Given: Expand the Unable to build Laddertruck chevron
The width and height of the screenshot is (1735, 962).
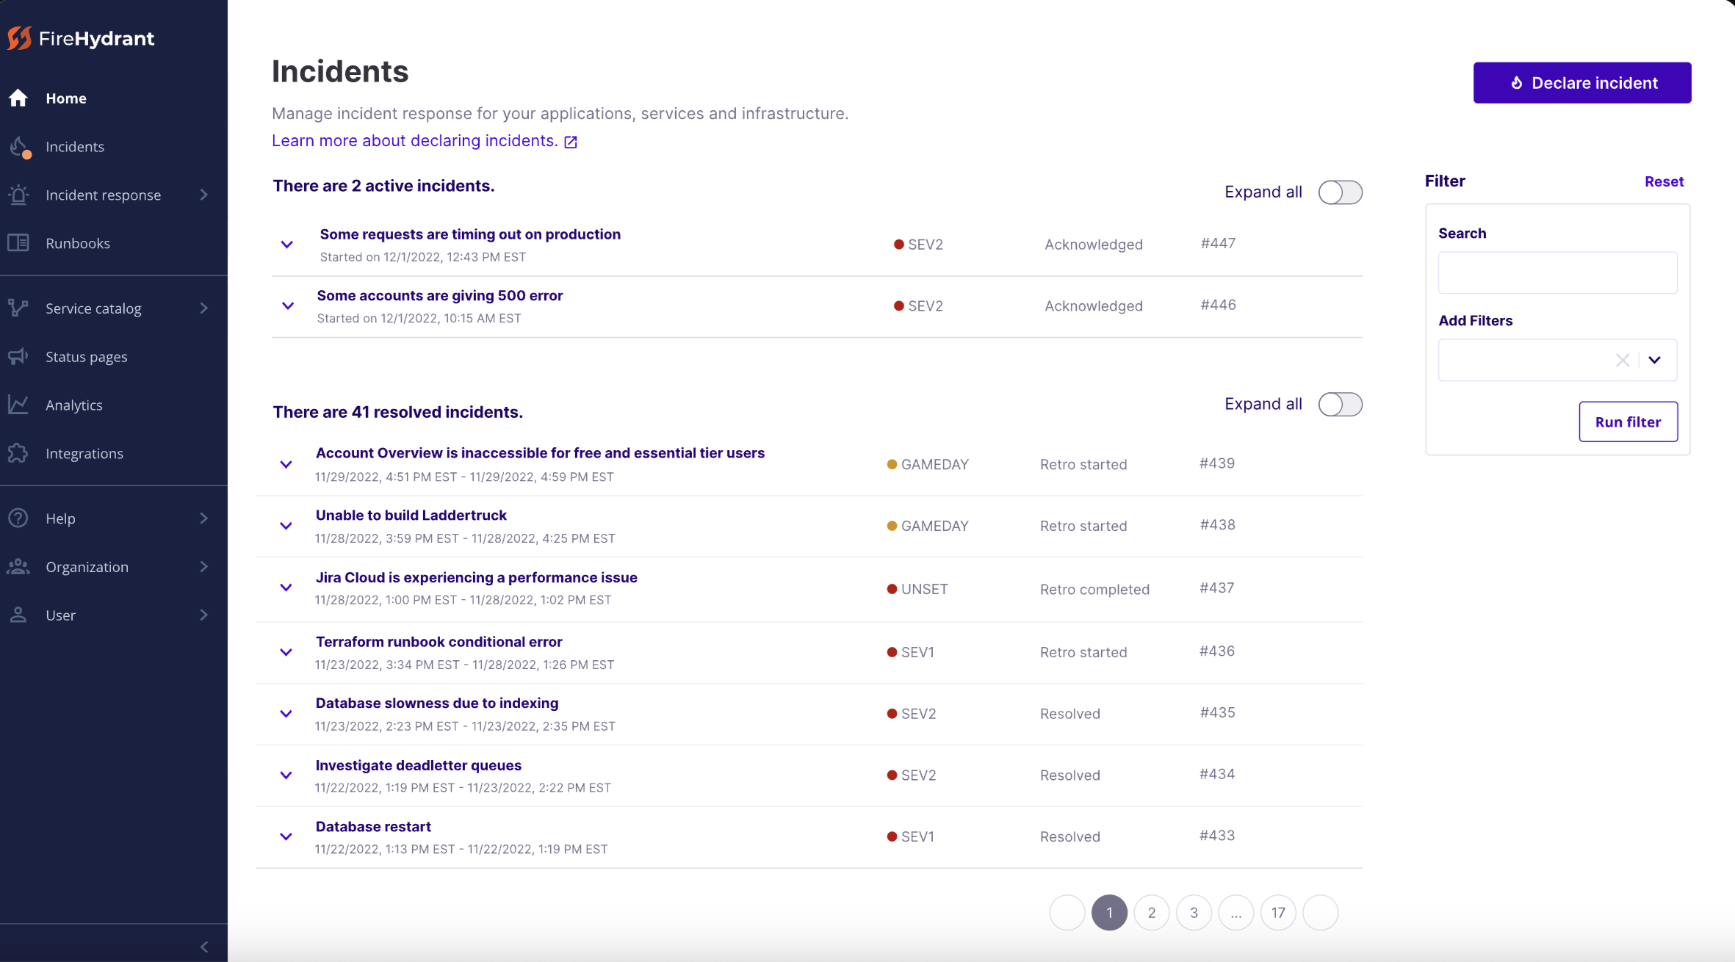Looking at the screenshot, I should tap(286, 526).
